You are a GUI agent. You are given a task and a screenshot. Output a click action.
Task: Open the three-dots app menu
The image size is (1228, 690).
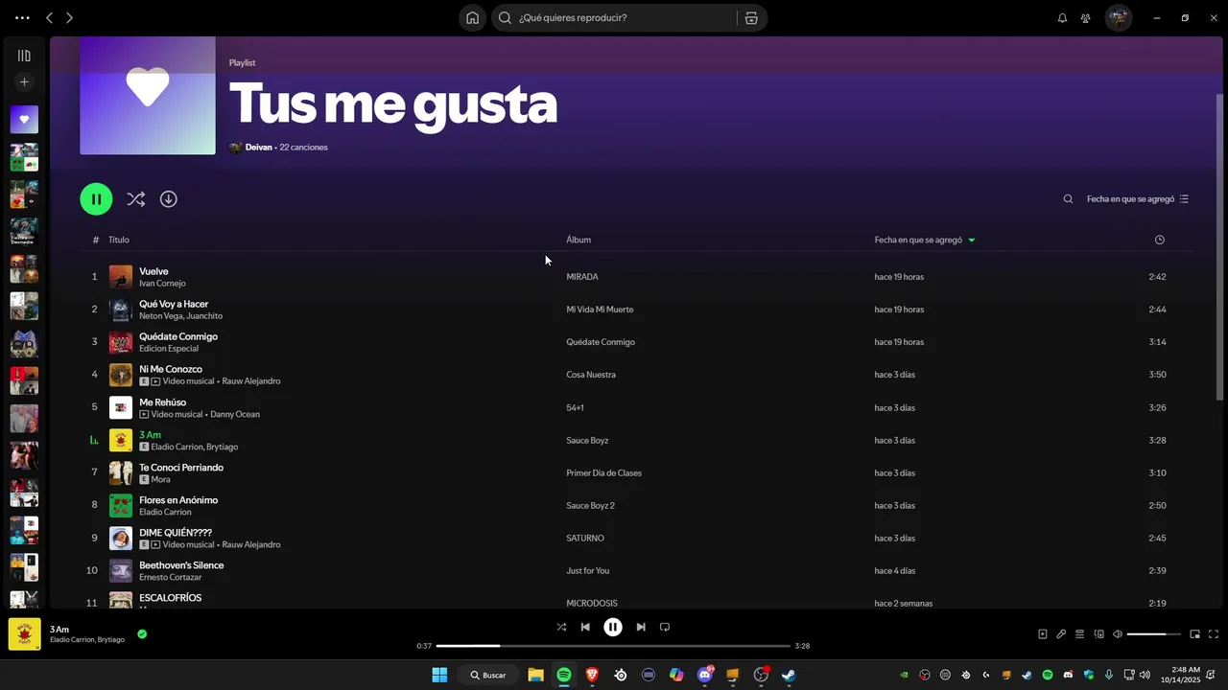[22, 18]
